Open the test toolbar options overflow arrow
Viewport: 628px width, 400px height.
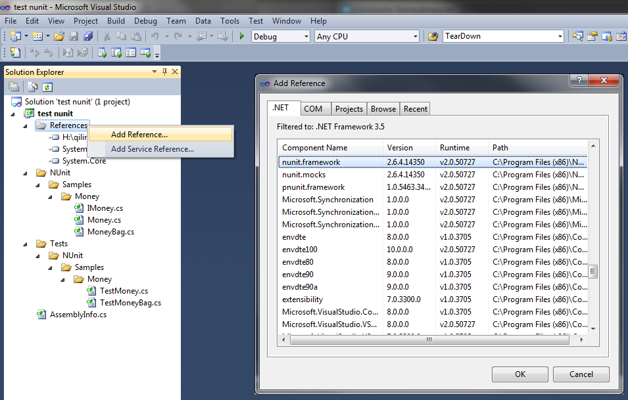point(157,55)
